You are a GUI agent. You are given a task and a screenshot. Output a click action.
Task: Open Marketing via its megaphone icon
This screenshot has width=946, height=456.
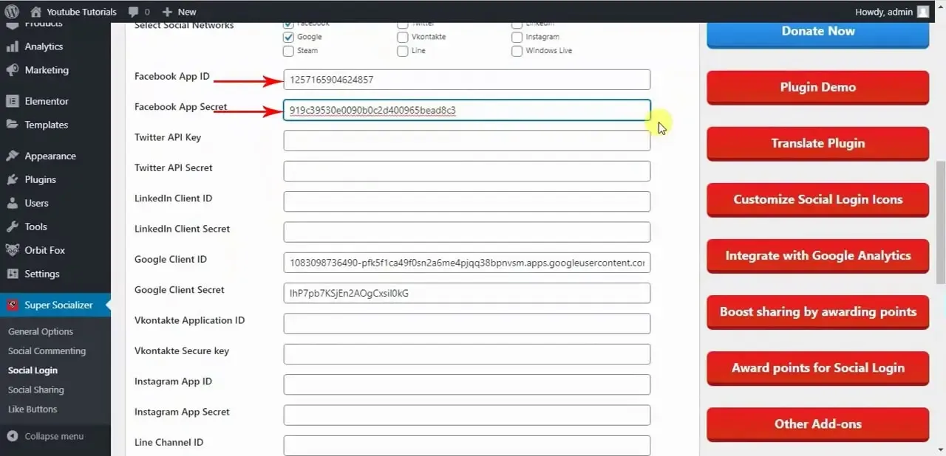[12, 70]
